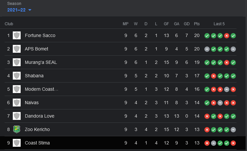
Task: Click the dropdown arrow beside 2021–22
Action: (29, 10)
